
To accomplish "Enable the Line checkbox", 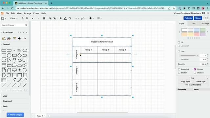I will click(179, 51).
